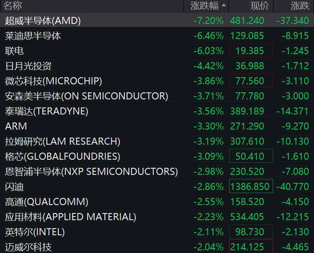
Task: Click the boxed 214.125 price cell
Action: [251, 246]
